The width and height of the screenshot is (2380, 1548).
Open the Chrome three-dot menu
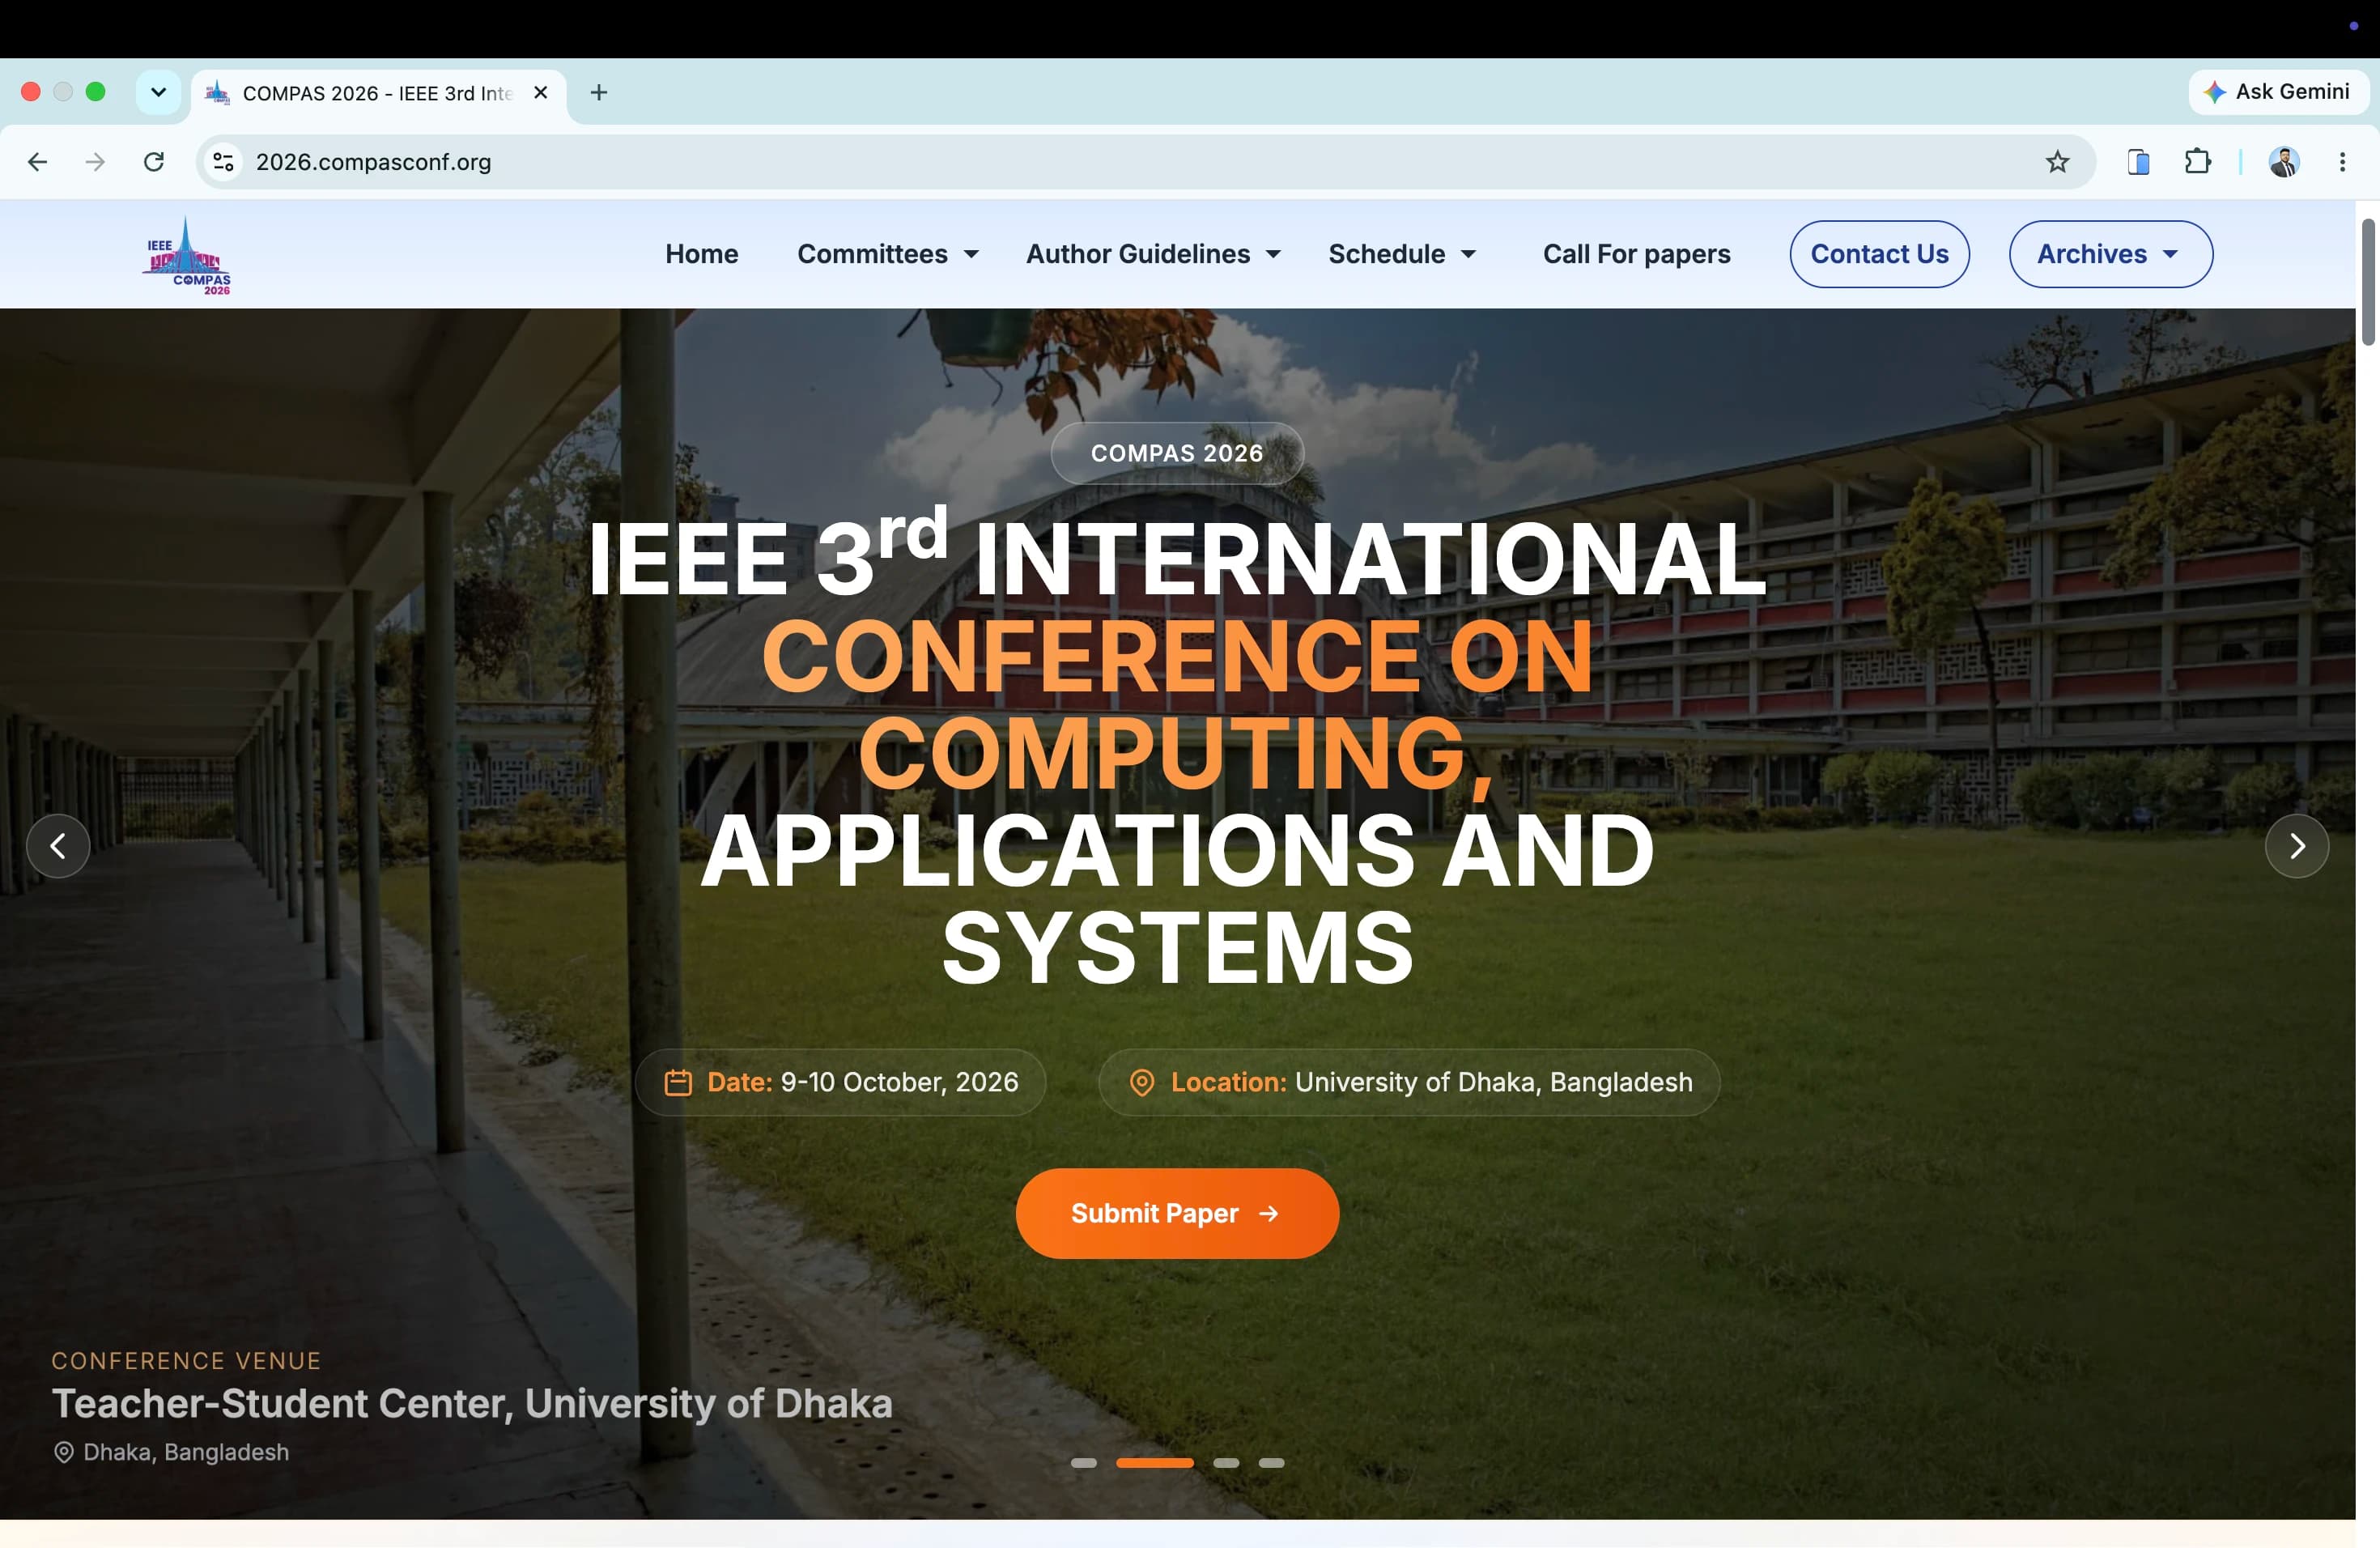coord(2342,162)
